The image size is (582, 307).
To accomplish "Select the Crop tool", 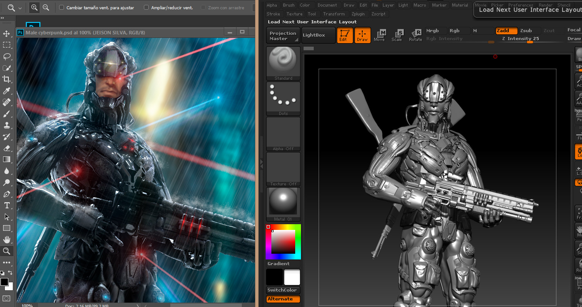I will click(7, 79).
